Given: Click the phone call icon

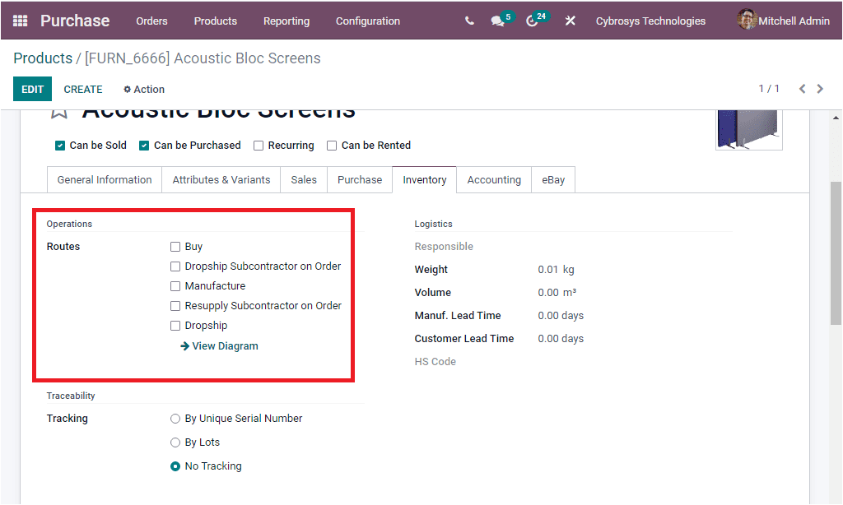Looking at the screenshot, I should [468, 21].
